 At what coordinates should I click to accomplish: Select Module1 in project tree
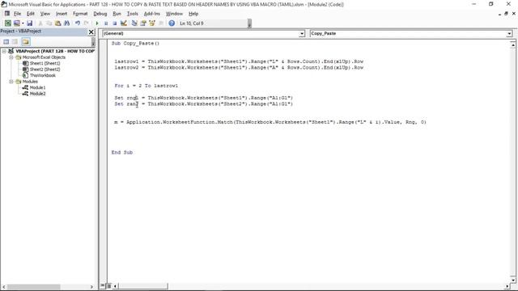[37, 87]
